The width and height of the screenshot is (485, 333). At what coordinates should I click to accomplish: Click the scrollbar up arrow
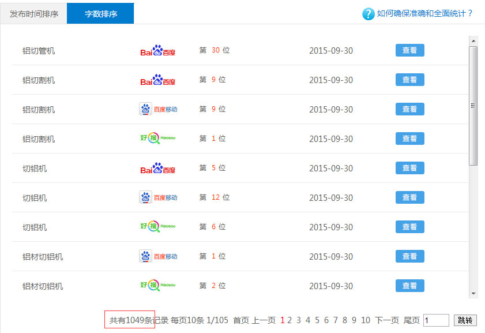[473, 41]
